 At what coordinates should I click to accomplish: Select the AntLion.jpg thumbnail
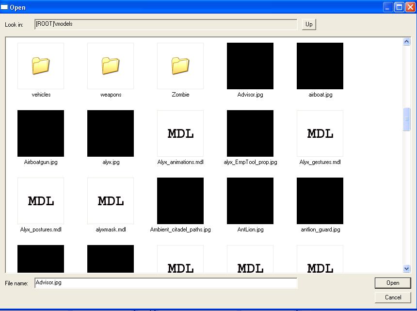tap(250, 201)
